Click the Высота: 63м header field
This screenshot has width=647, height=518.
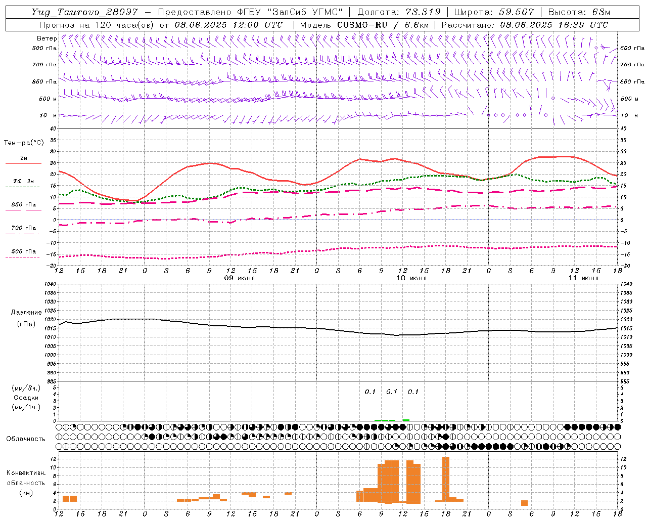coord(578,12)
